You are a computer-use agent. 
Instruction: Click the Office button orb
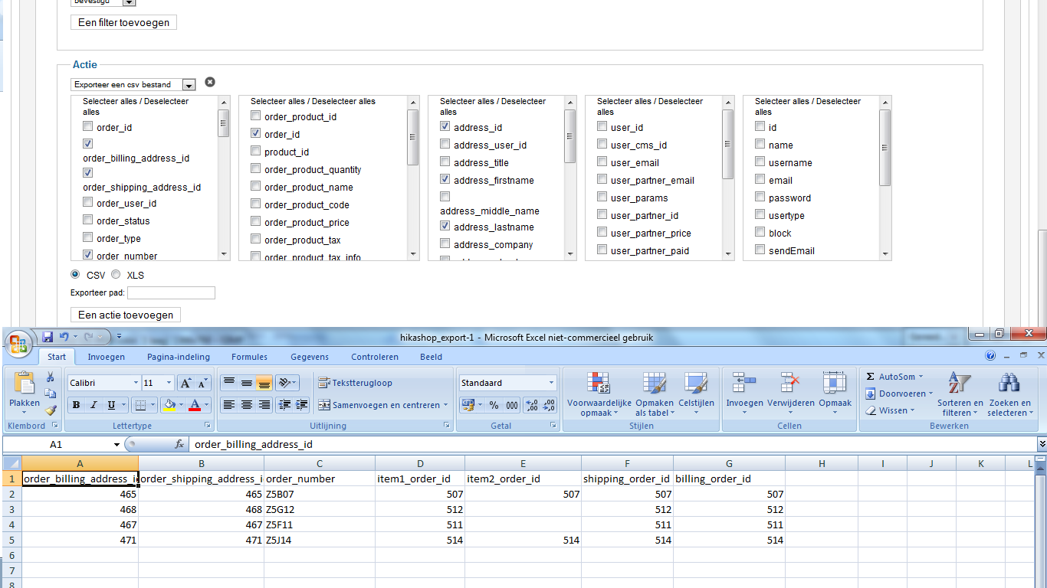19,343
